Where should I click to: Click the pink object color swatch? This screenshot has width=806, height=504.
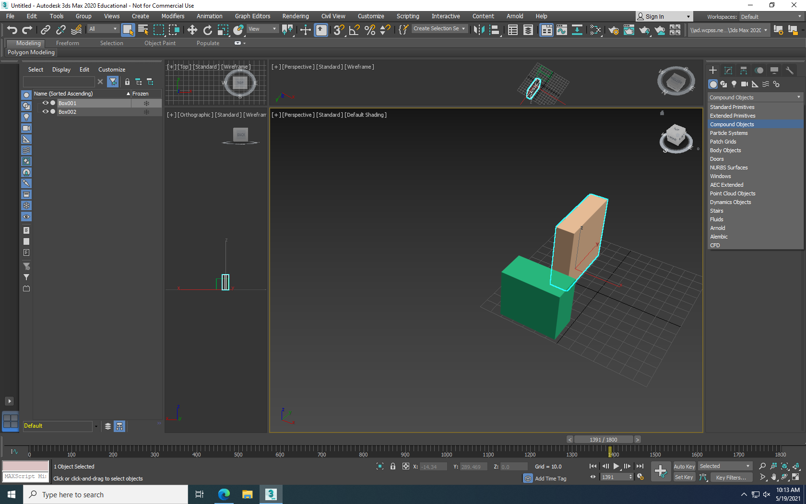coord(25,466)
